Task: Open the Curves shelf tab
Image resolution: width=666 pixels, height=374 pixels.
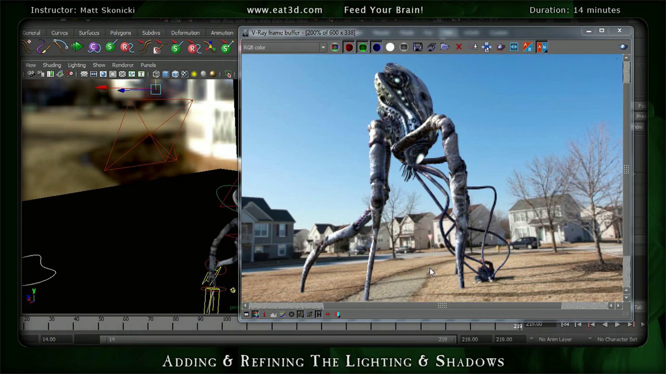Action: 59,33
